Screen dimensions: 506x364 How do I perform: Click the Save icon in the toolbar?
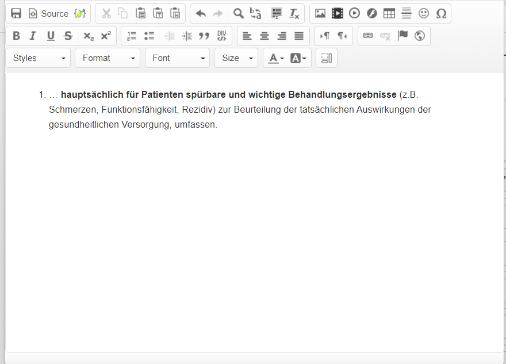tap(17, 13)
